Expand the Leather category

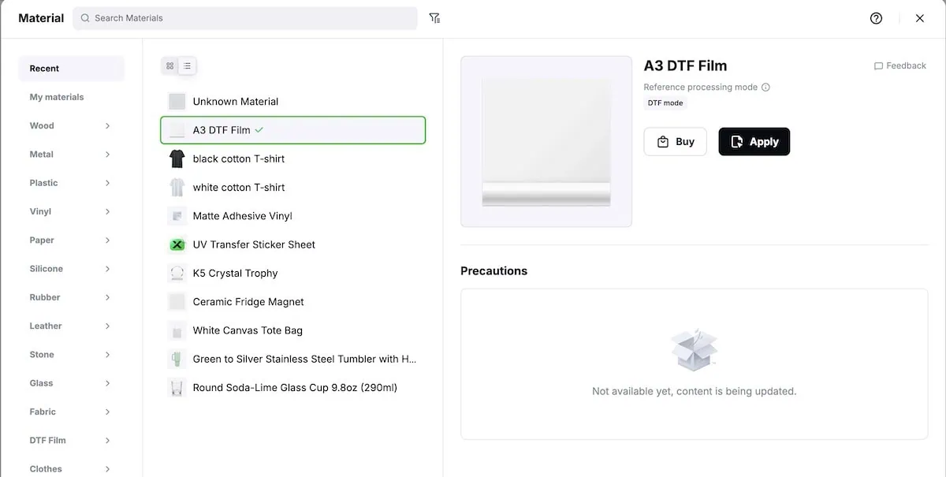point(71,326)
